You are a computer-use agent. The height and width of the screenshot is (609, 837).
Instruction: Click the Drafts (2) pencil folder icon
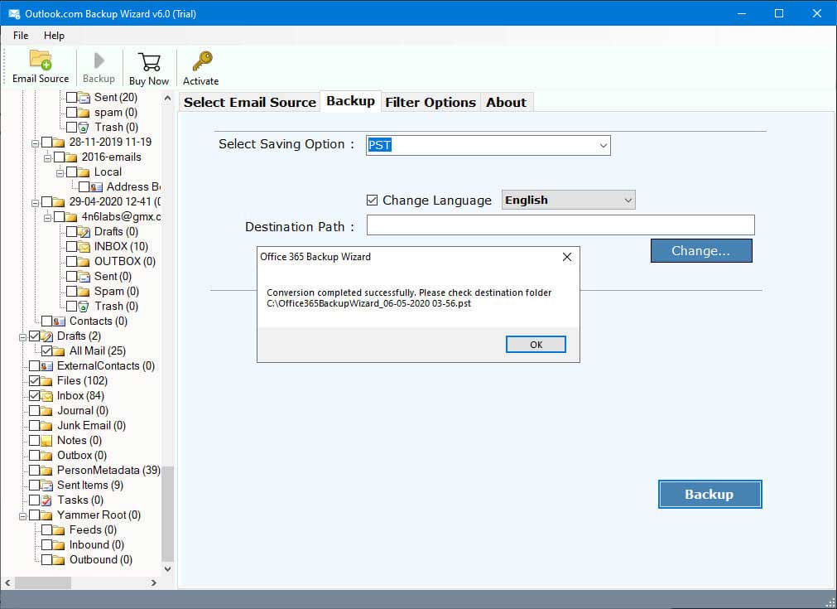click(46, 336)
